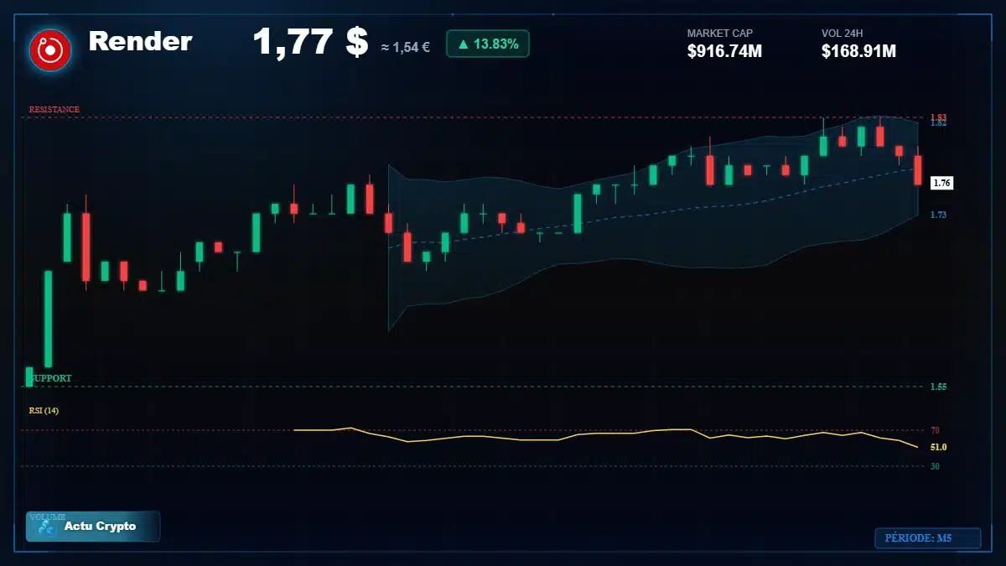Click the RSI (14) indicator label

point(44,411)
